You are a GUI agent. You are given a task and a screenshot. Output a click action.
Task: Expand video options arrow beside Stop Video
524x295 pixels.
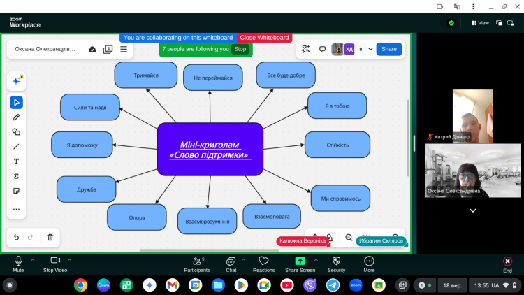point(70,259)
